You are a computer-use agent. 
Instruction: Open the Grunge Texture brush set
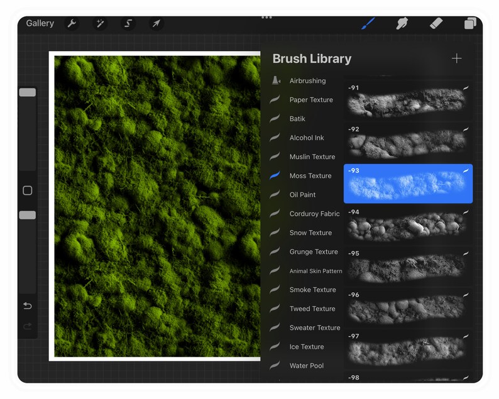tap(305, 252)
